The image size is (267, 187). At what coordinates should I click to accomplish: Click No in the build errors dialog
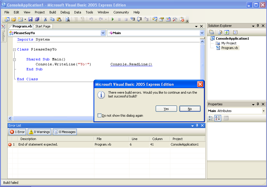point(190,109)
